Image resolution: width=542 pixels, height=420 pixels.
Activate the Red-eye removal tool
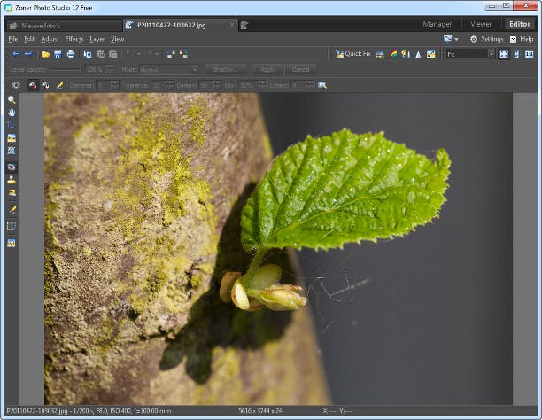(x=12, y=166)
